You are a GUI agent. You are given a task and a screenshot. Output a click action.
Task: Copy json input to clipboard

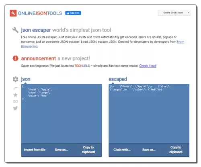pos(88,150)
